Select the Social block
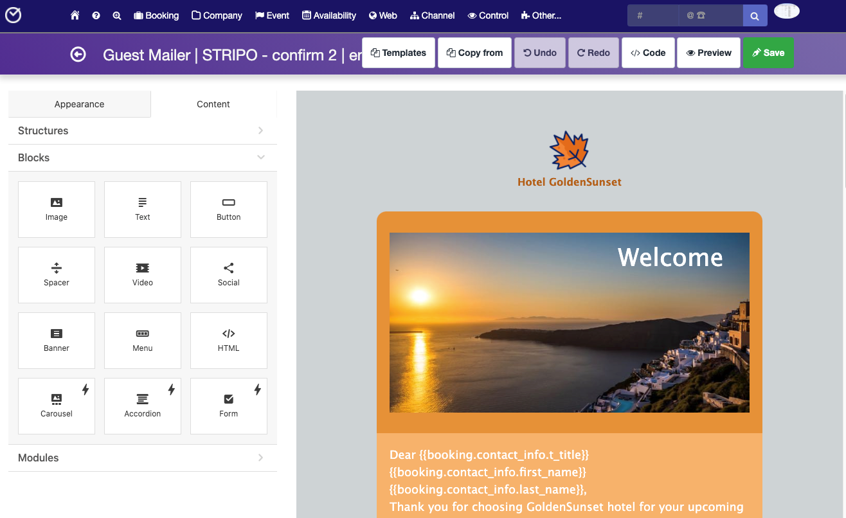846x518 pixels. click(229, 275)
